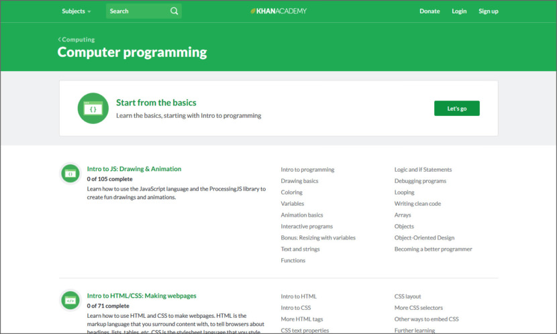The width and height of the screenshot is (557, 334).
Task: Open the Interactive programs lesson
Action: [307, 227]
